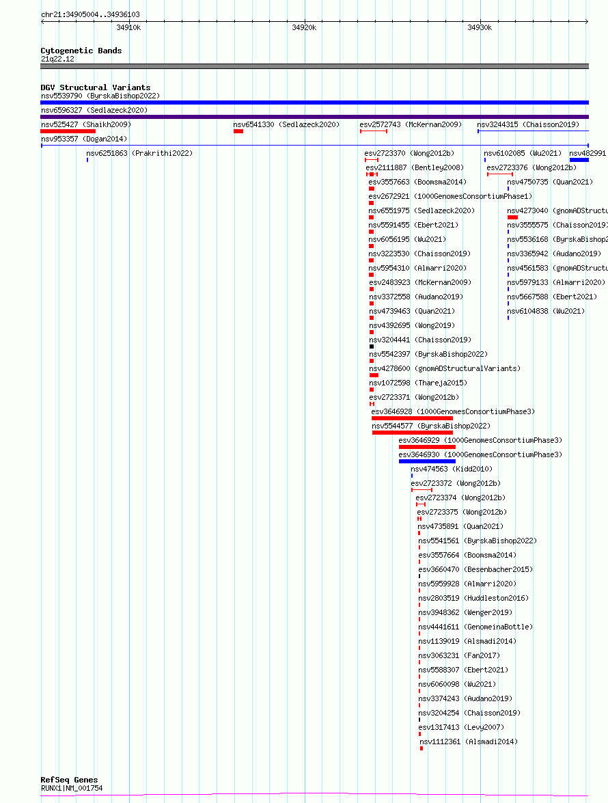Click esv2672921 (1000GenomesConsortiumPhase1) label
The height and width of the screenshot is (803, 608).
click(450, 196)
